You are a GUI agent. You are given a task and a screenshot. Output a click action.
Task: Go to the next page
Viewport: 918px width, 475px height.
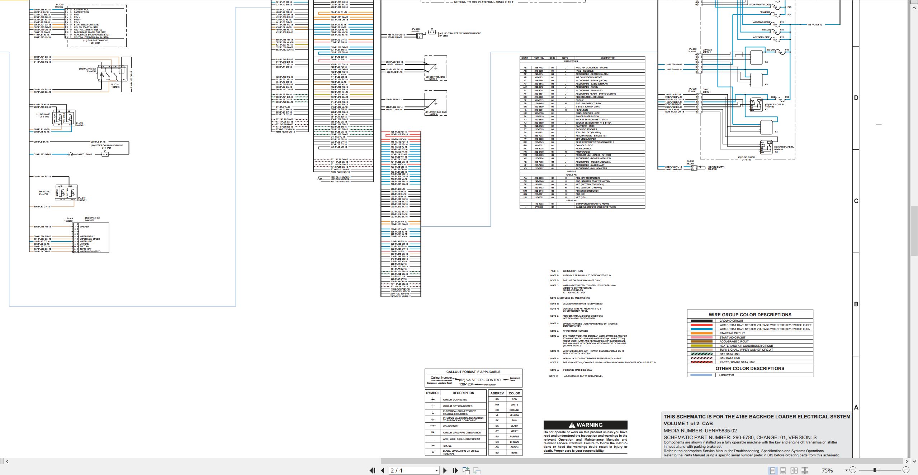tap(445, 470)
